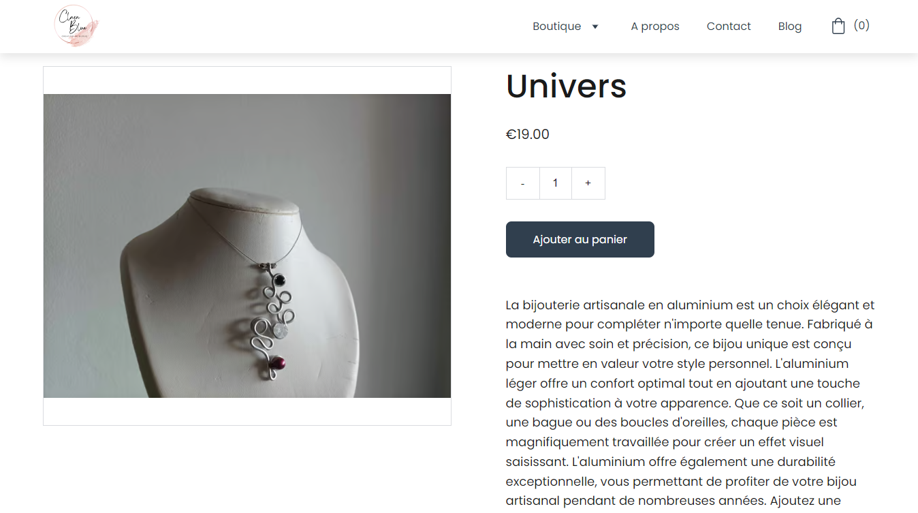Decrease quantity with the minus button
The height and width of the screenshot is (513, 918).
click(523, 183)
